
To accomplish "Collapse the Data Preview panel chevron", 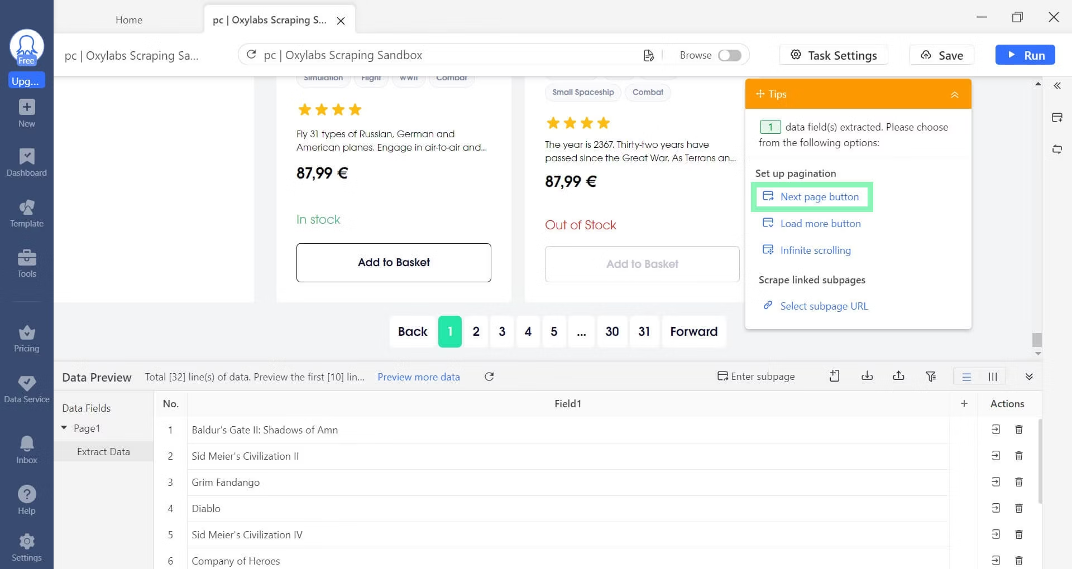I will click(x=1029, y=377).
